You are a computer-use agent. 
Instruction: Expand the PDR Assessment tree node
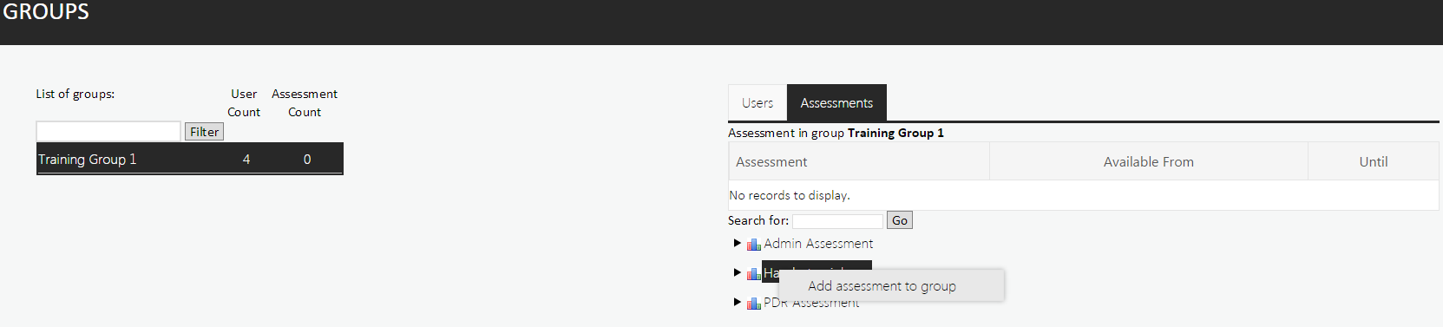pos(738,302)
